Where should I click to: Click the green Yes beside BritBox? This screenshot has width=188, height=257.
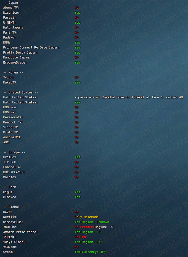77,157
